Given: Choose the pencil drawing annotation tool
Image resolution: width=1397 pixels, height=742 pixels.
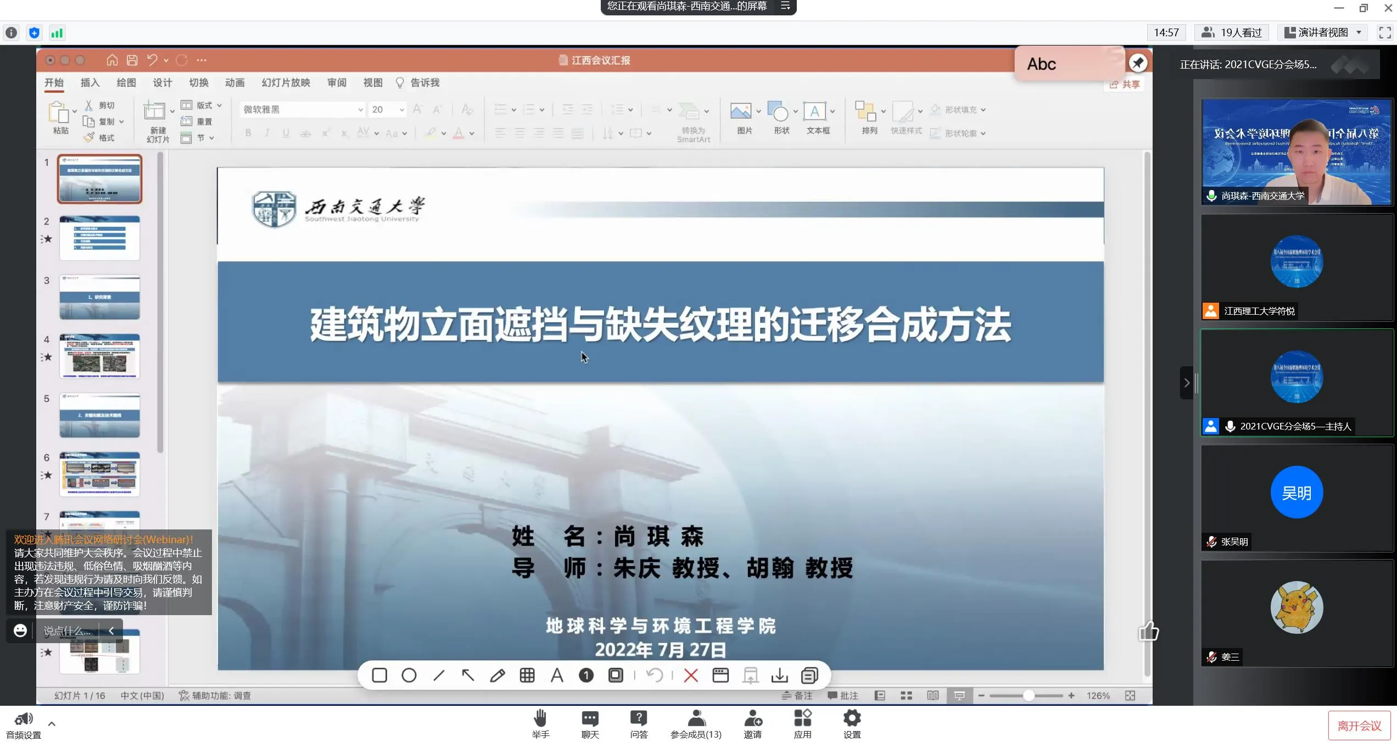Looking at the screenshot, I should [498, 675].
